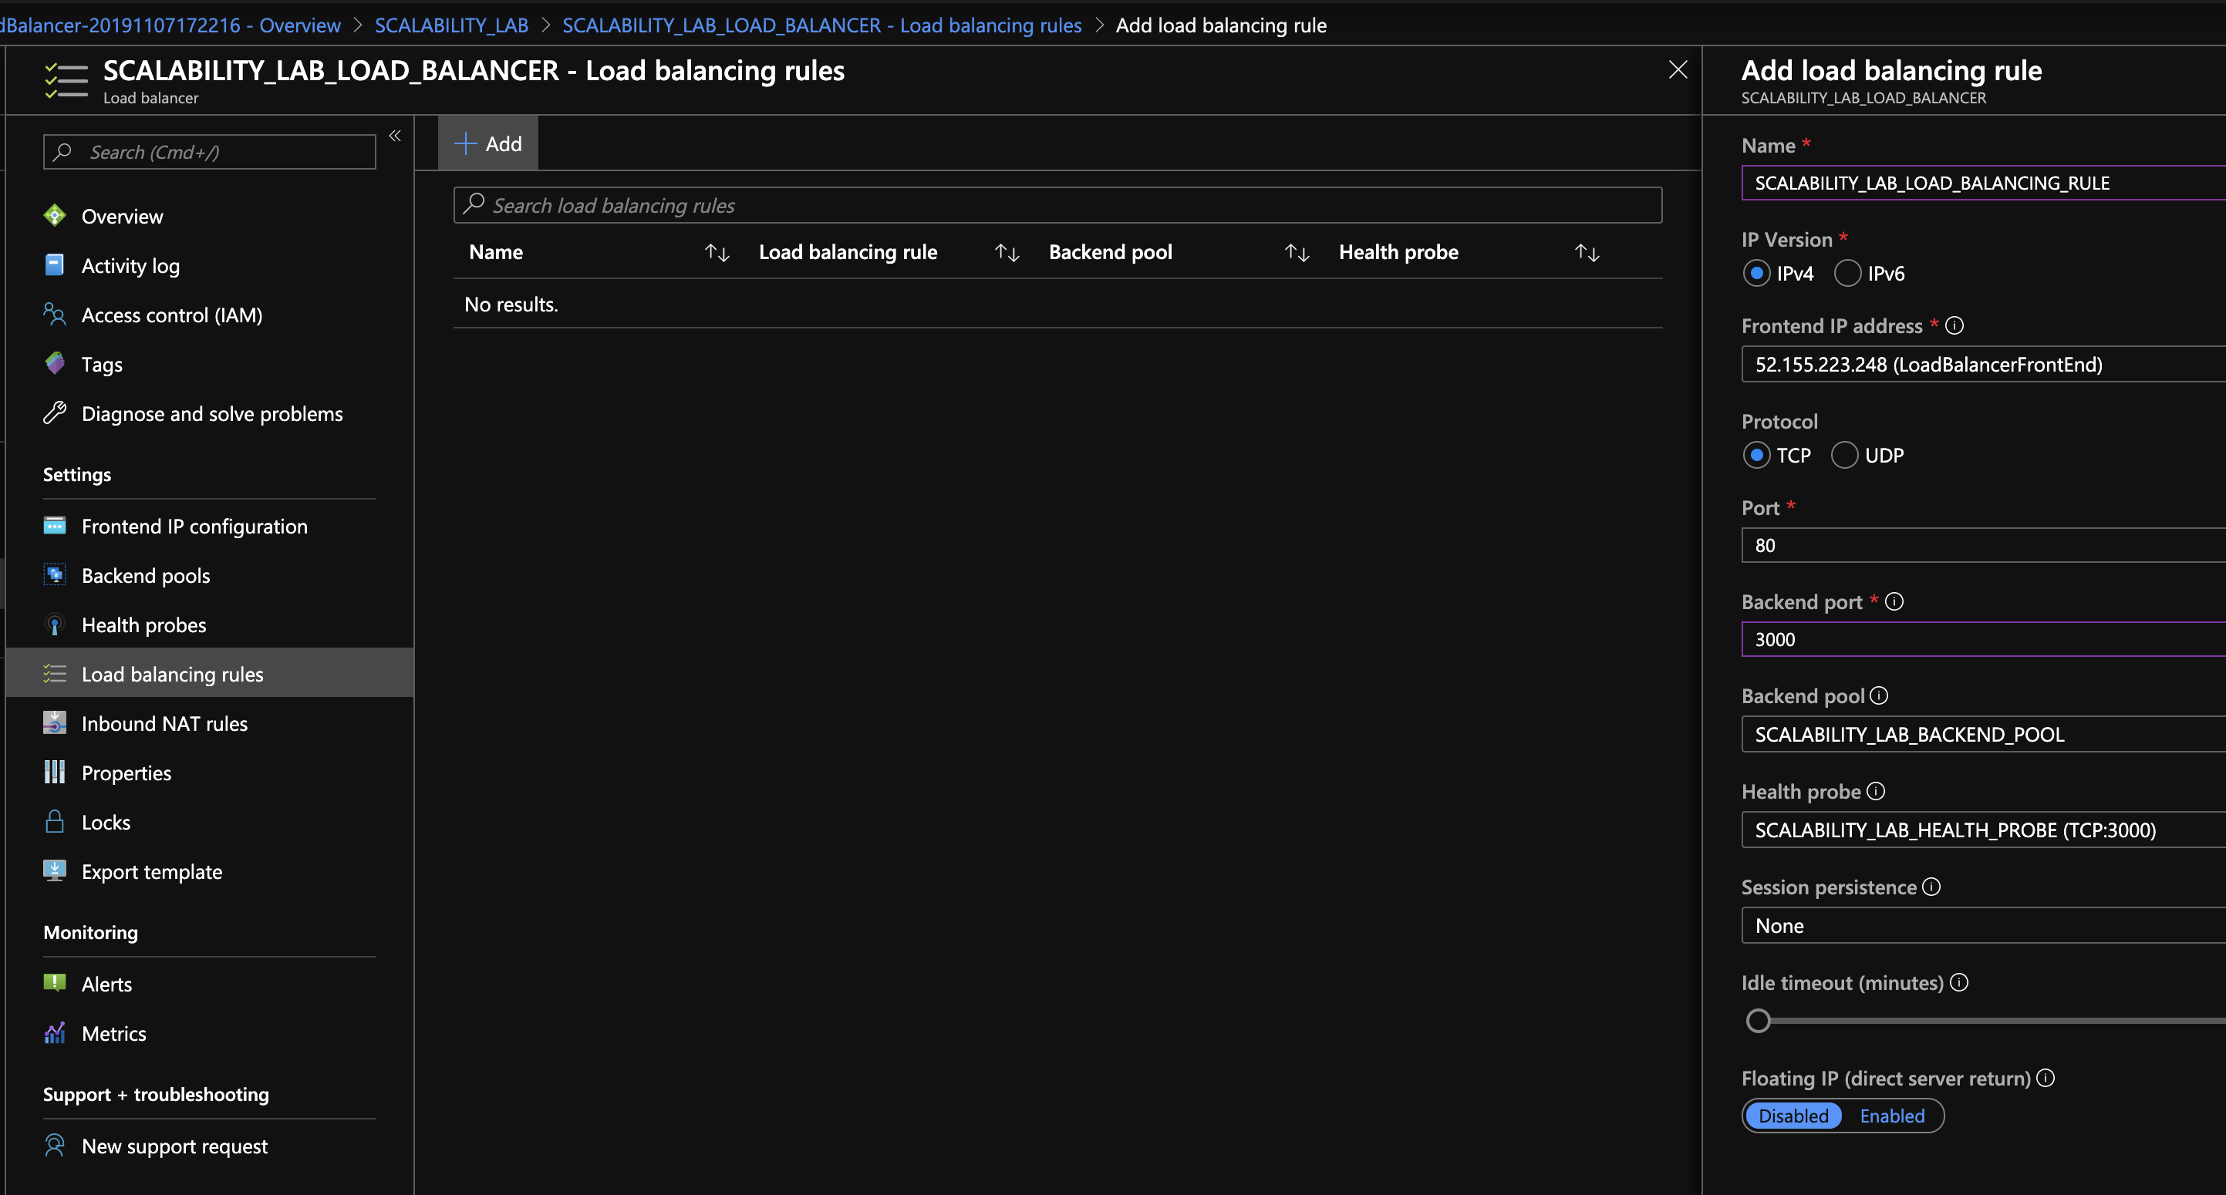Select the UDP protocol option

click(x=1844, y=455)
